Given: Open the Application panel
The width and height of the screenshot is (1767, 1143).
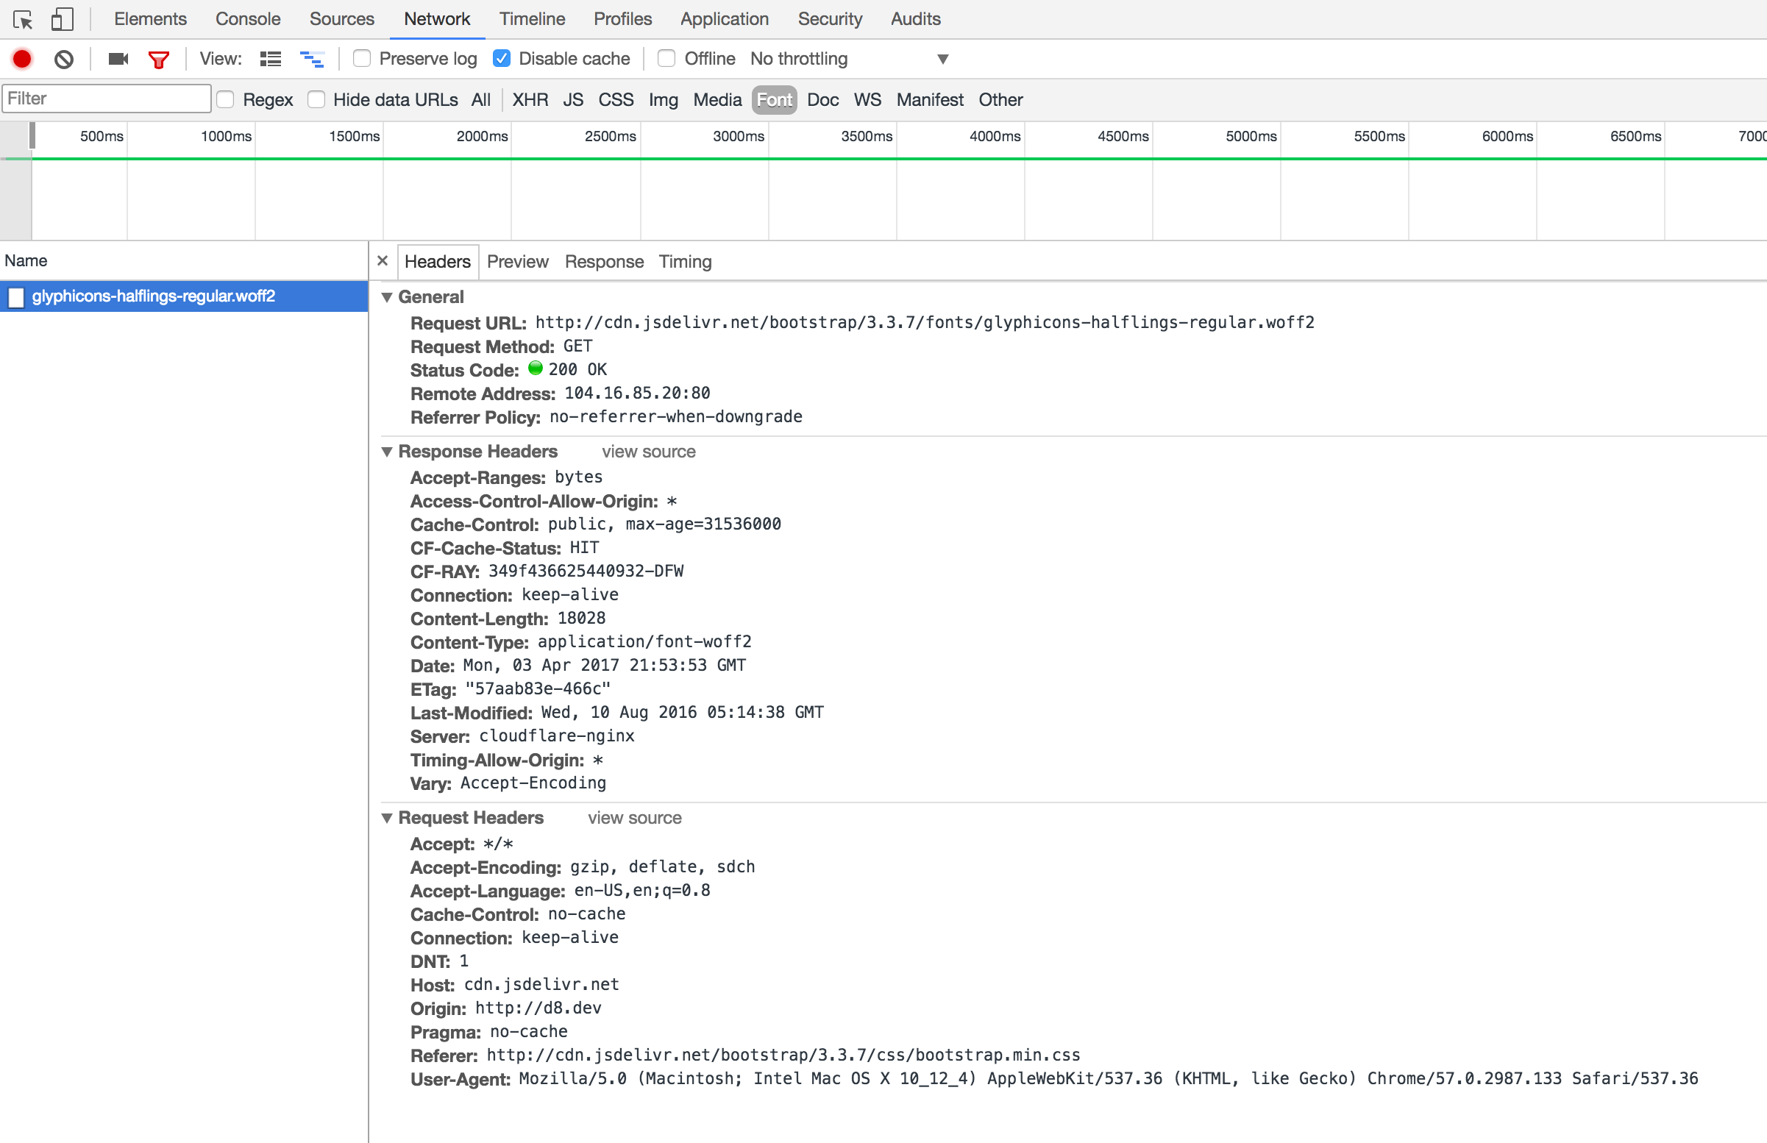Looking at the screenshot, I should click(x=724, y=18).
